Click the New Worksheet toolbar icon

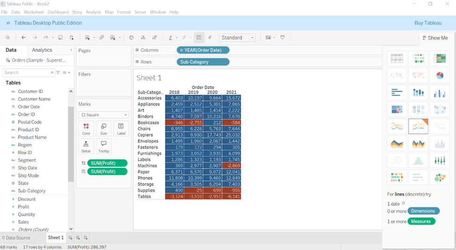tap(87, 37)
